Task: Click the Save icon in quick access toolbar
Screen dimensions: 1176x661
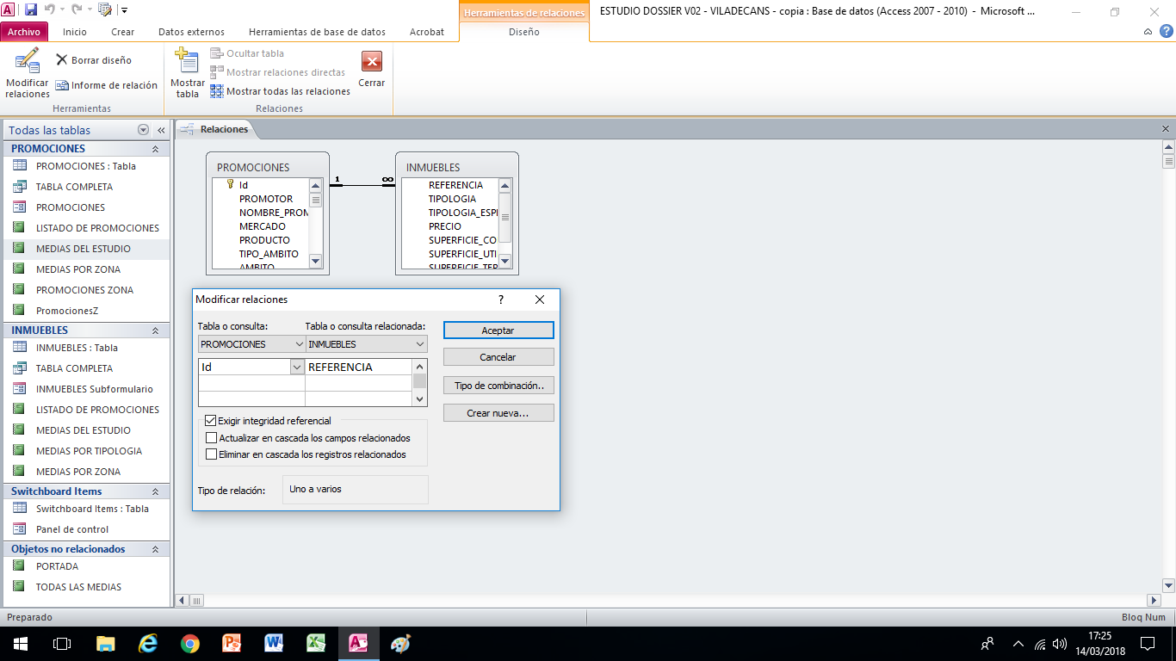Action: click(31, 10)
